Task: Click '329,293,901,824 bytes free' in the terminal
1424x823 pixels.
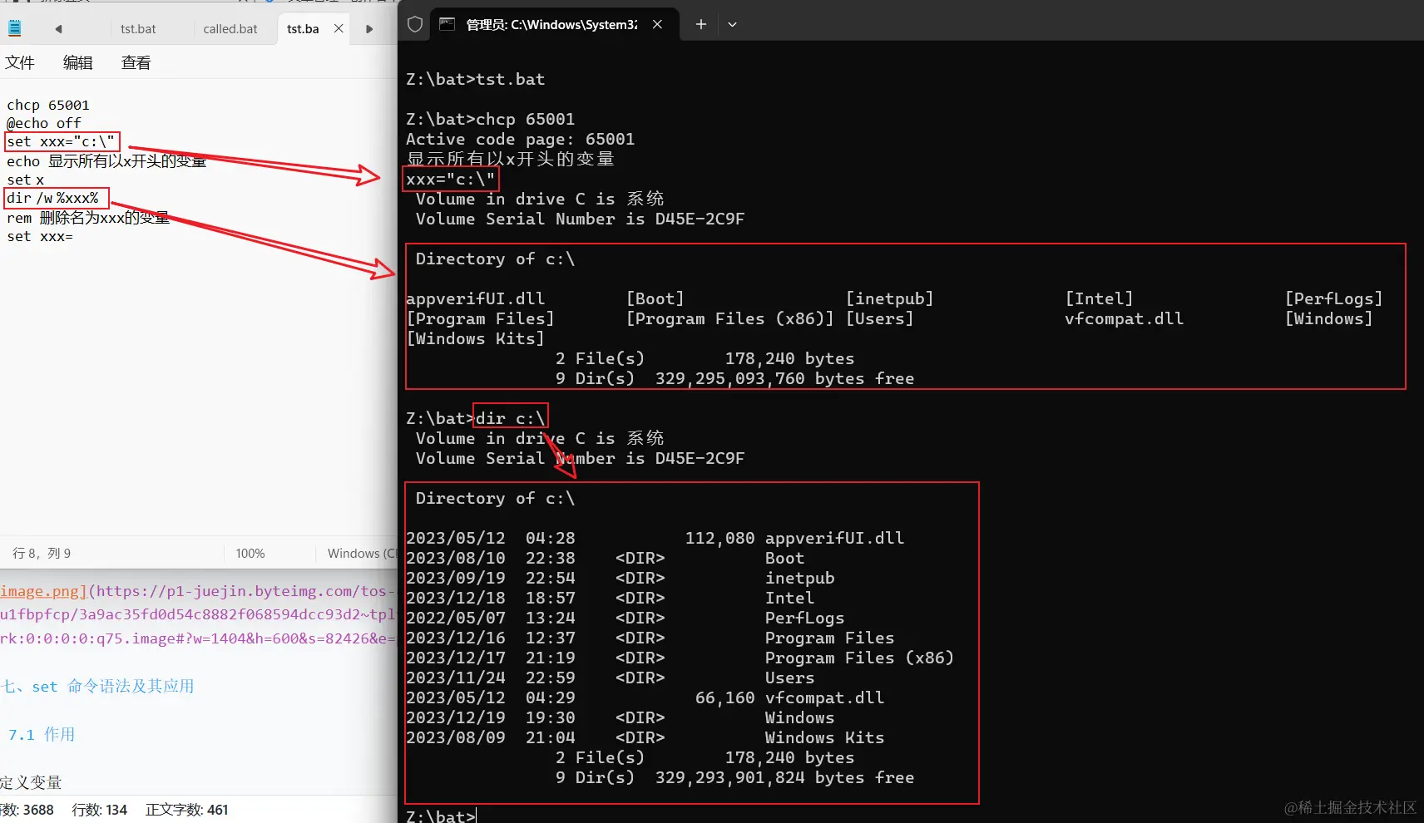Action: [x=784, y=777]
